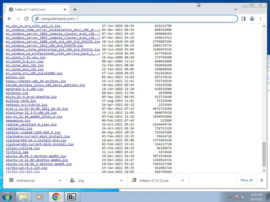This screenshot has height=202, width=270.
Task: Download en_winxp_pro_x86_build2600.iso
Action: [x=34, y=73]
